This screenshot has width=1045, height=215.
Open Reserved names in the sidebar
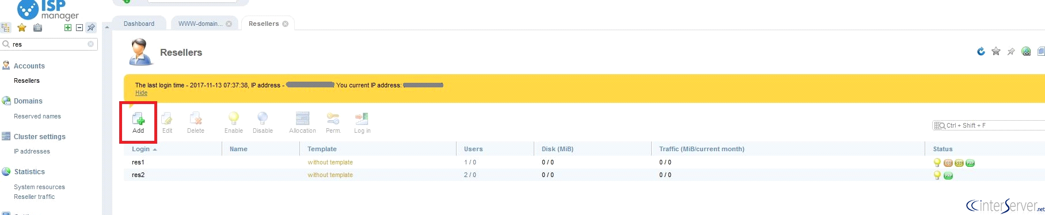tap(37, 116)
